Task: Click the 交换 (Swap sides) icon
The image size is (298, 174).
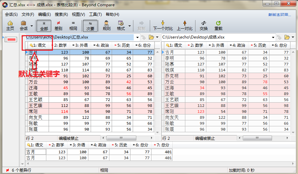Action: point(204,25)
